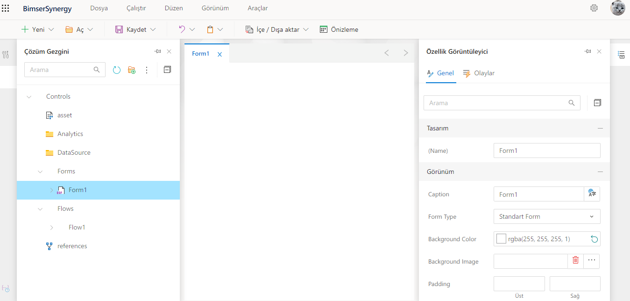The image size is (630, 301).
Task: Pin the Özellik Görüntüleyici panel
Action: [x=588, y=51]
